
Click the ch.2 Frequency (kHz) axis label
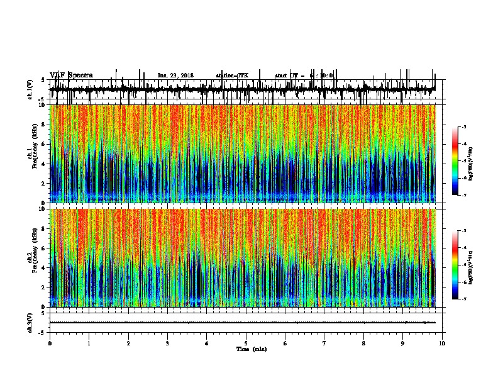pyautogui.click(x=33, y=250)
